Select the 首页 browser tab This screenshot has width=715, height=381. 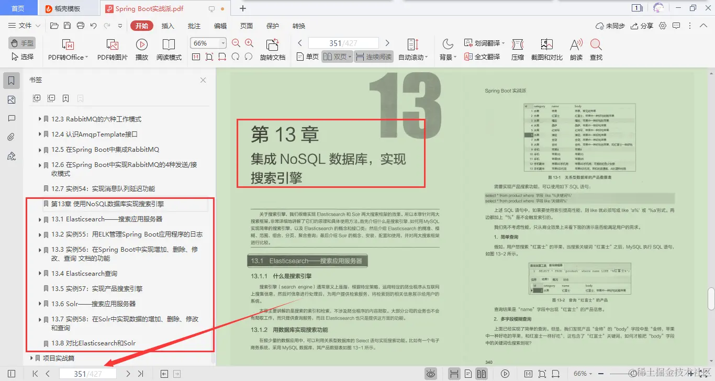click(18, 8)
